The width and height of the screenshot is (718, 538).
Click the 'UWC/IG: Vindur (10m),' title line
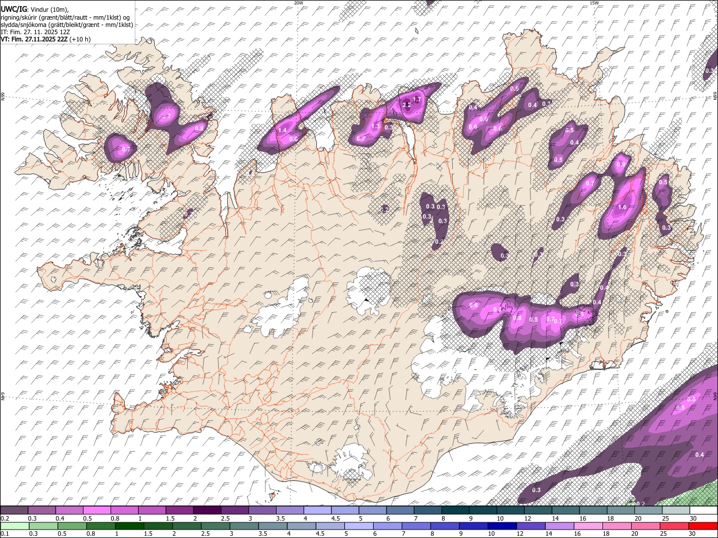pyautogui.click(x=34, y=10)
